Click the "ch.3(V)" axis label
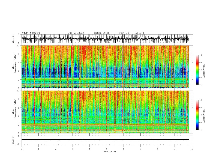 [x=13, y=140]
